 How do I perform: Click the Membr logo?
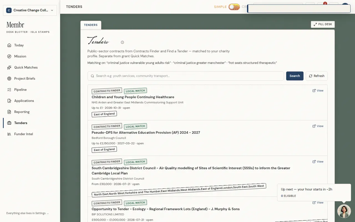tap(15, 25)
